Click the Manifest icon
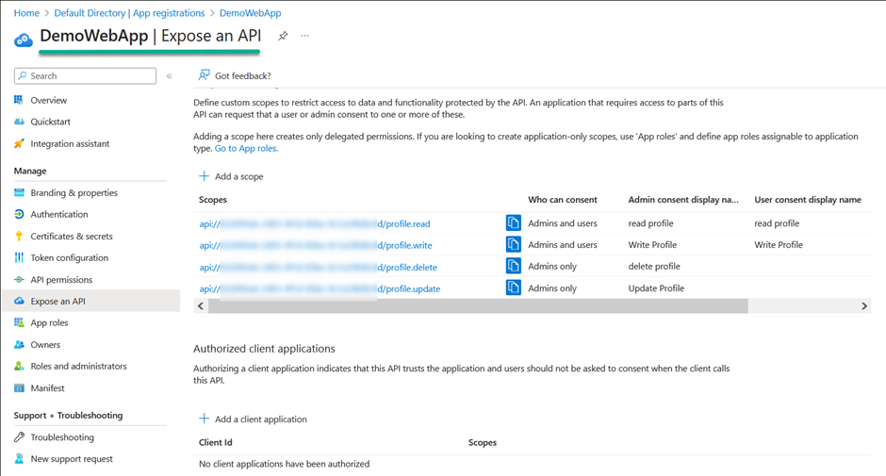 click(19, 387)
